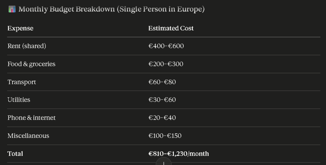Click the €60–€80 transport cost
The height and width of the screenshot is (165, 326).
162,82
